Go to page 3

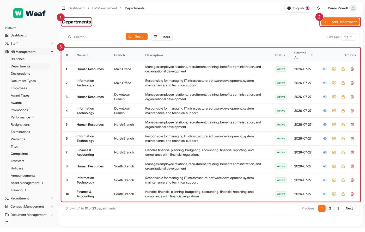pyautogui.click(x=338, y=209)
